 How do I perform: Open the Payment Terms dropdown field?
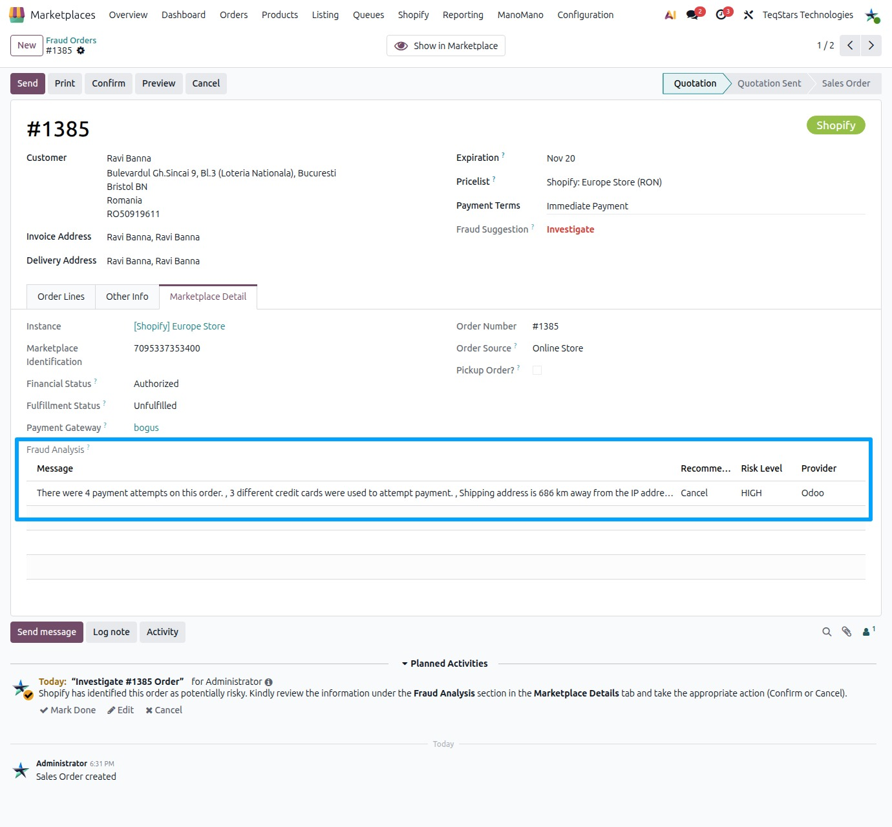coord(706,206)
